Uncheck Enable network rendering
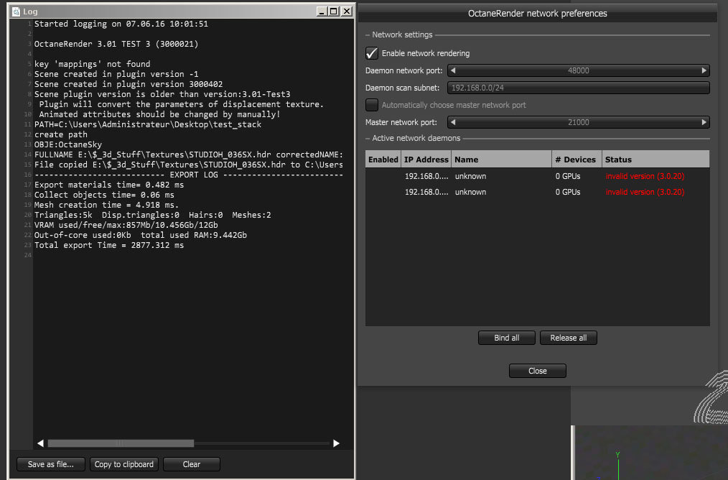The width and height of the screenshot is (728, 480). click(371, 53)
